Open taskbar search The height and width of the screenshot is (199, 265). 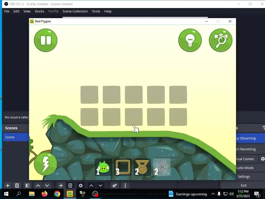(x=19, y=194)
